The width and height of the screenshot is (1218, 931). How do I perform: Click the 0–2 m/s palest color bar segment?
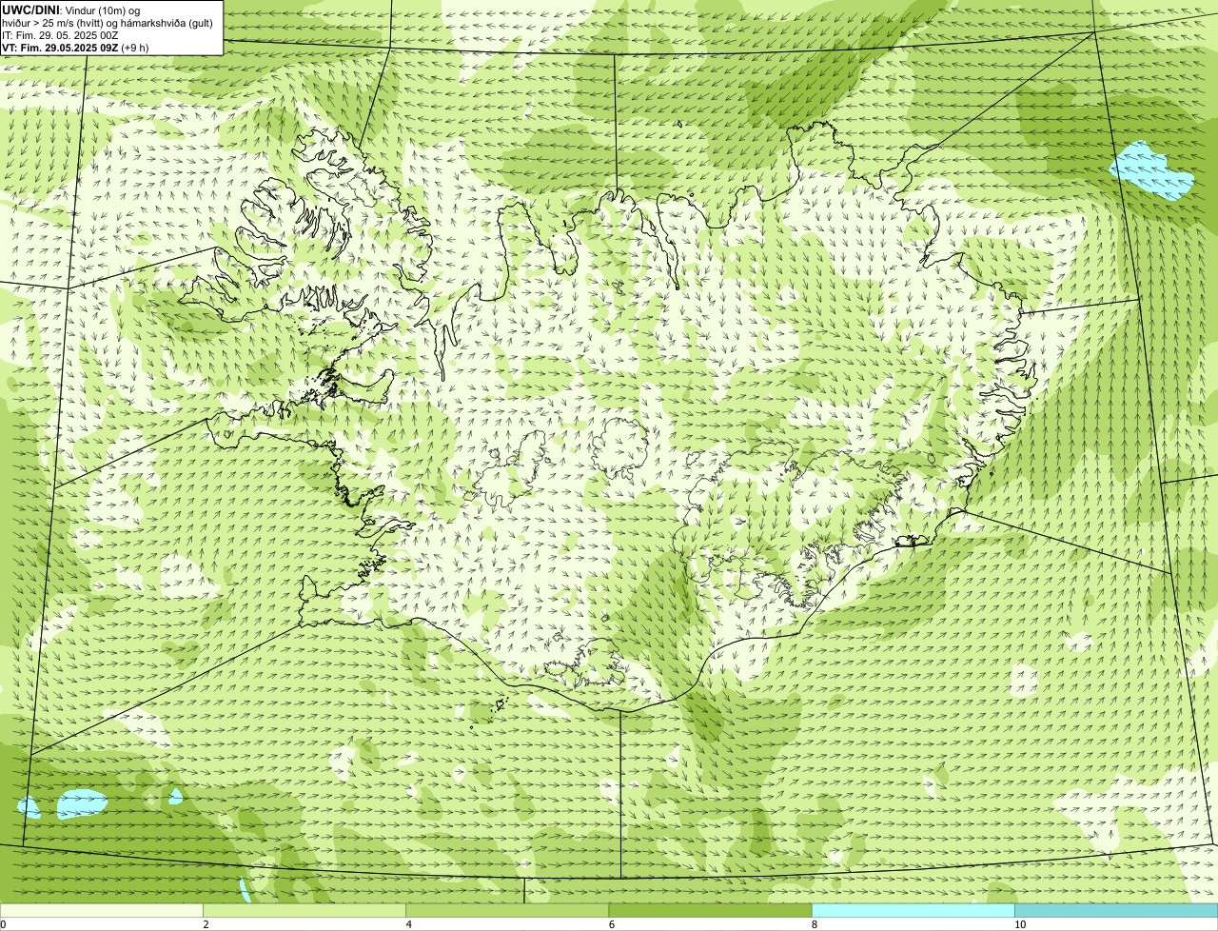click(x=102, y=911)
